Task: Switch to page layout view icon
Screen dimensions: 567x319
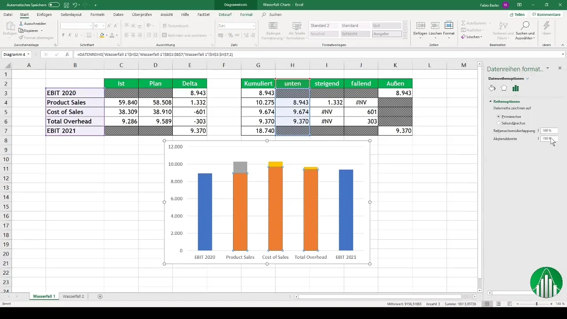Action: tap(498, 304)
